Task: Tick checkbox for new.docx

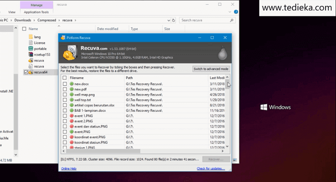Action: (65, 84)
